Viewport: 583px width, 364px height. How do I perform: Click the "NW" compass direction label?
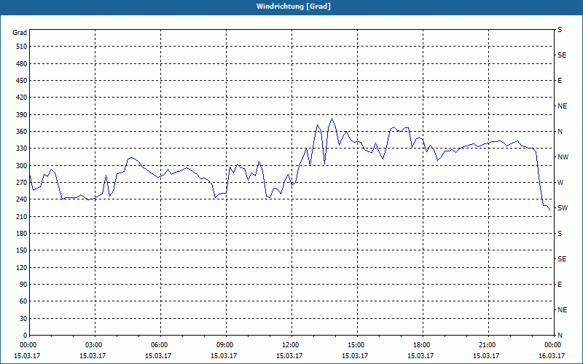point(563,157)
